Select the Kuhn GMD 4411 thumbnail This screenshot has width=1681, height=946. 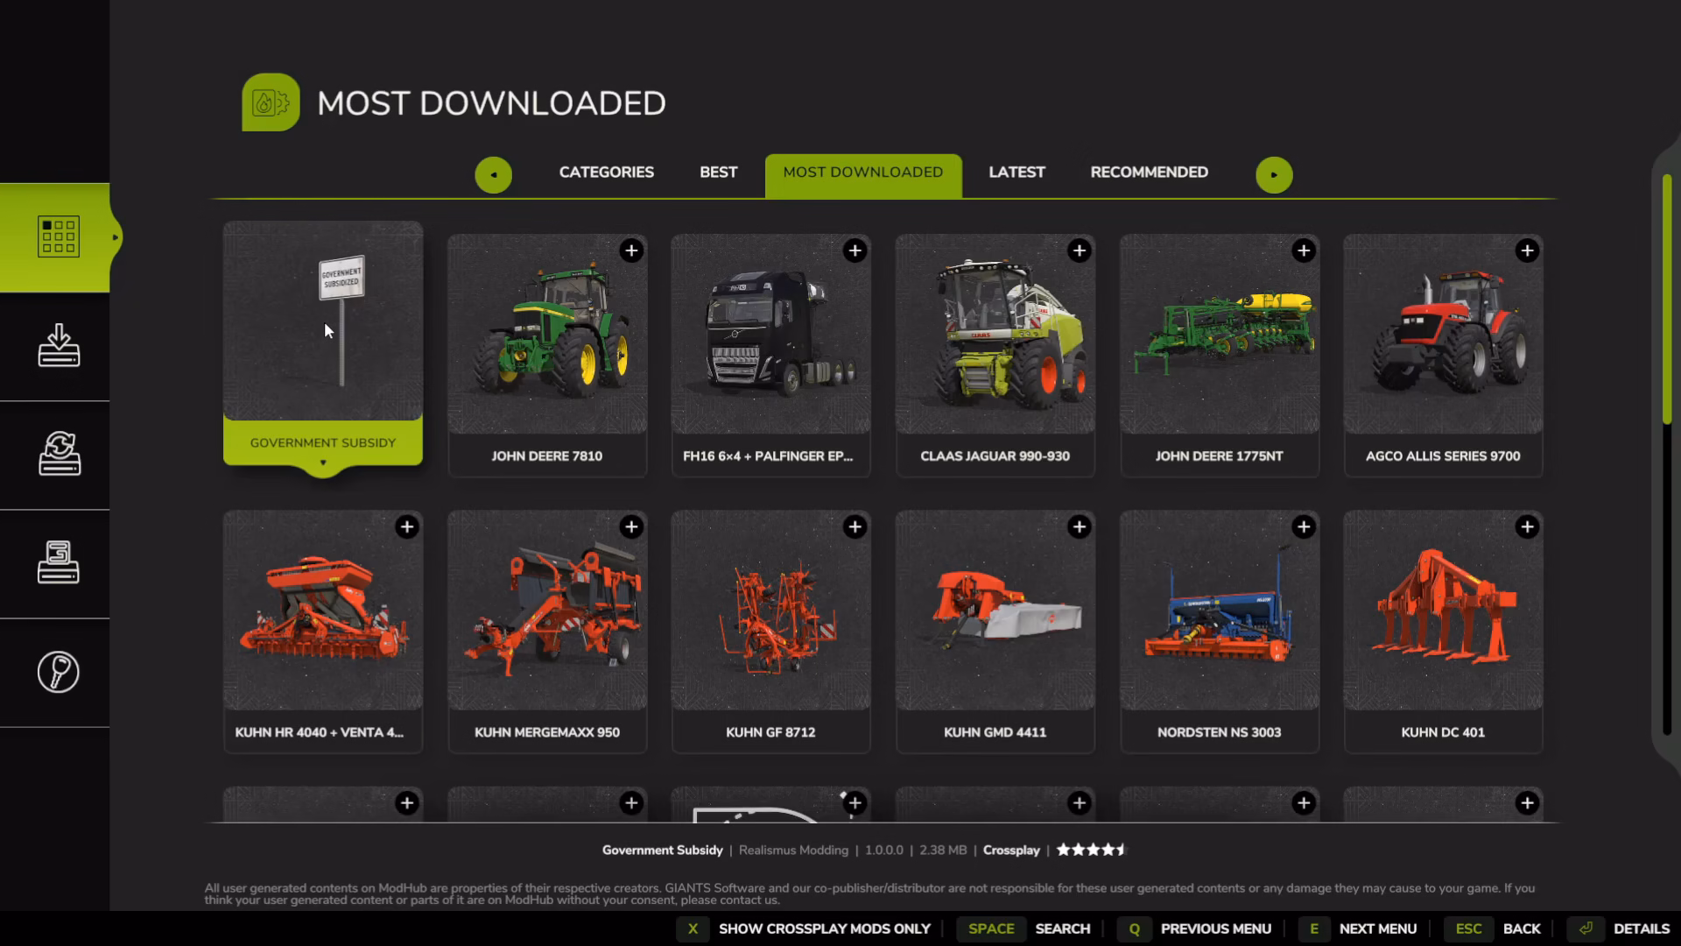click(x=995, y=611)
